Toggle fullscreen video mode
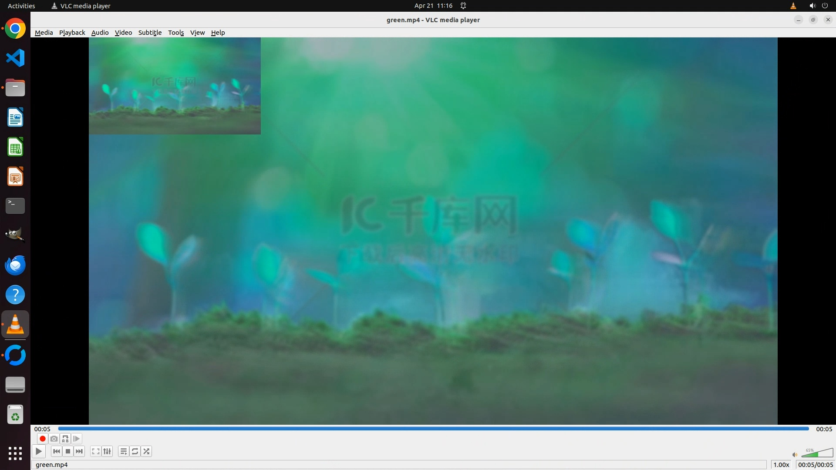The height and width of the screenshot is (470, 836). point(95,451)
